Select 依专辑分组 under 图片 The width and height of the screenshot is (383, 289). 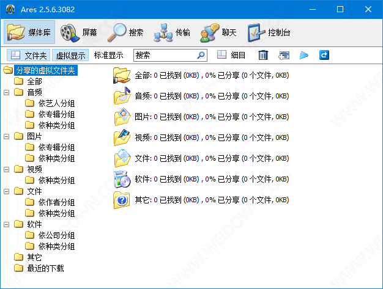(56, 147)
